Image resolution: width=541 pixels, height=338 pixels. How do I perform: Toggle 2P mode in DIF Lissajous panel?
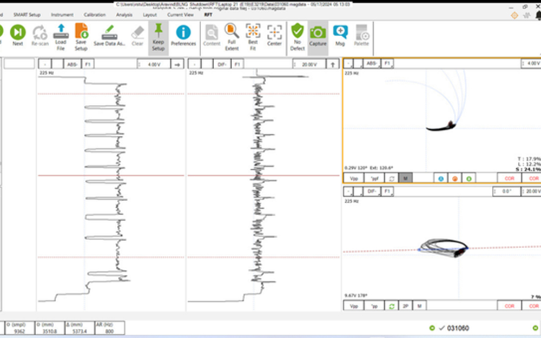pyautogui.click(x=405, y=306)
